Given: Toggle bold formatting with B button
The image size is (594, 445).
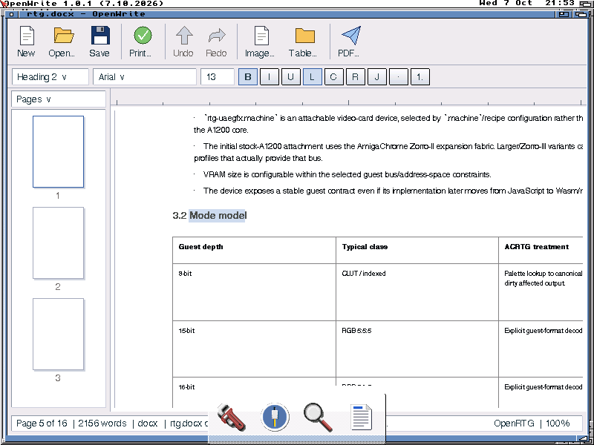Looking at the screenshot, I should point(248,77).
